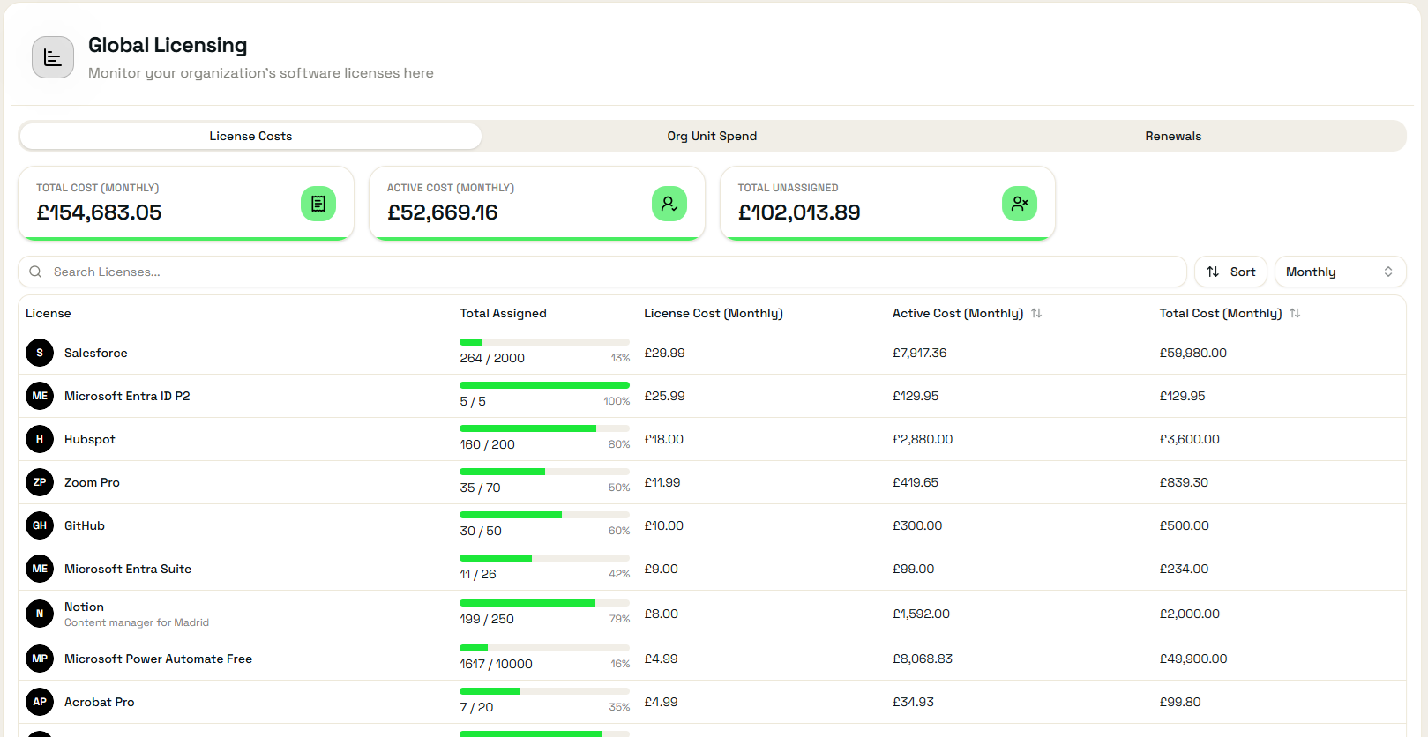
Task: Click the License Cost (Monthly) column header
Action: [714, 313]
